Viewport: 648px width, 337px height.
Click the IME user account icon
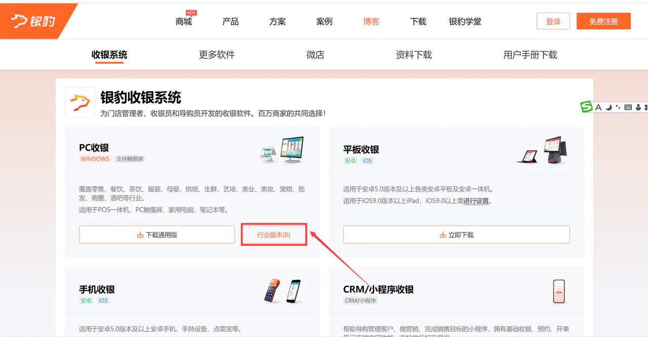tap(638, 107)
